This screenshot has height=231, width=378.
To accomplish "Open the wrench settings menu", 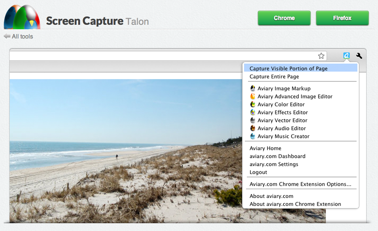I will (x=359, y=56).
